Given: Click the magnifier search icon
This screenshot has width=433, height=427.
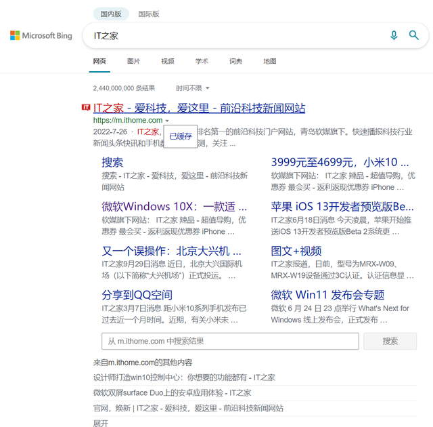Looking at the screenshot, I should click(x=413, y=35).
